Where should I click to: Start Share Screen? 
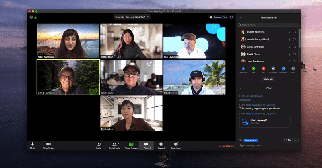(131, 145)
